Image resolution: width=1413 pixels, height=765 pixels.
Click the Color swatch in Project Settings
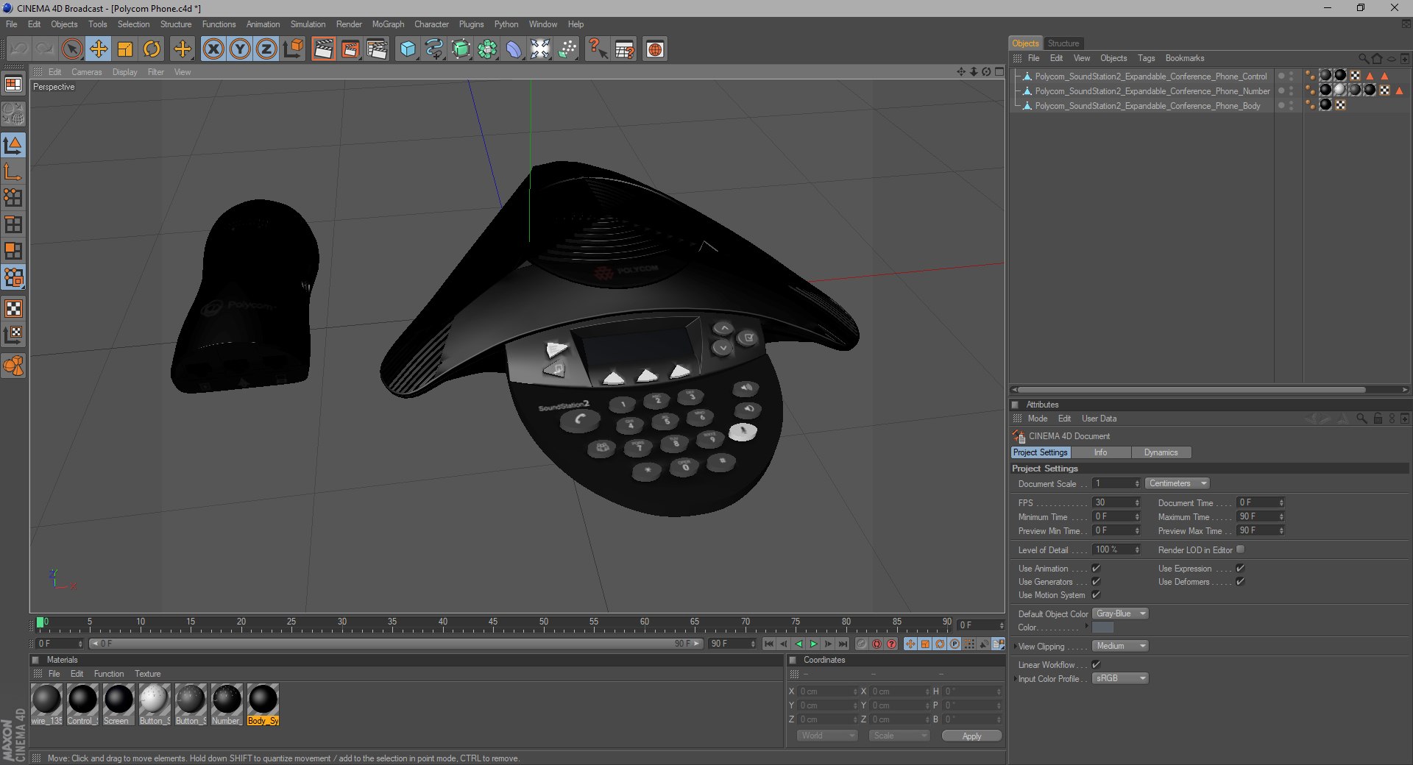1102,627
